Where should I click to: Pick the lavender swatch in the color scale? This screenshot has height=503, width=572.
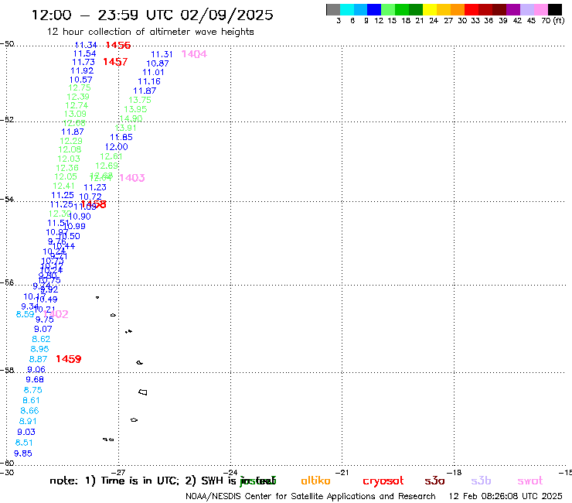(x=527, y=9)
